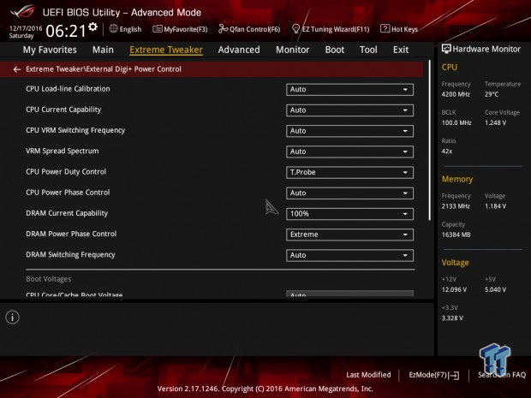Open DRAM Current Capability 100% dropdown

tap(349, 214)
